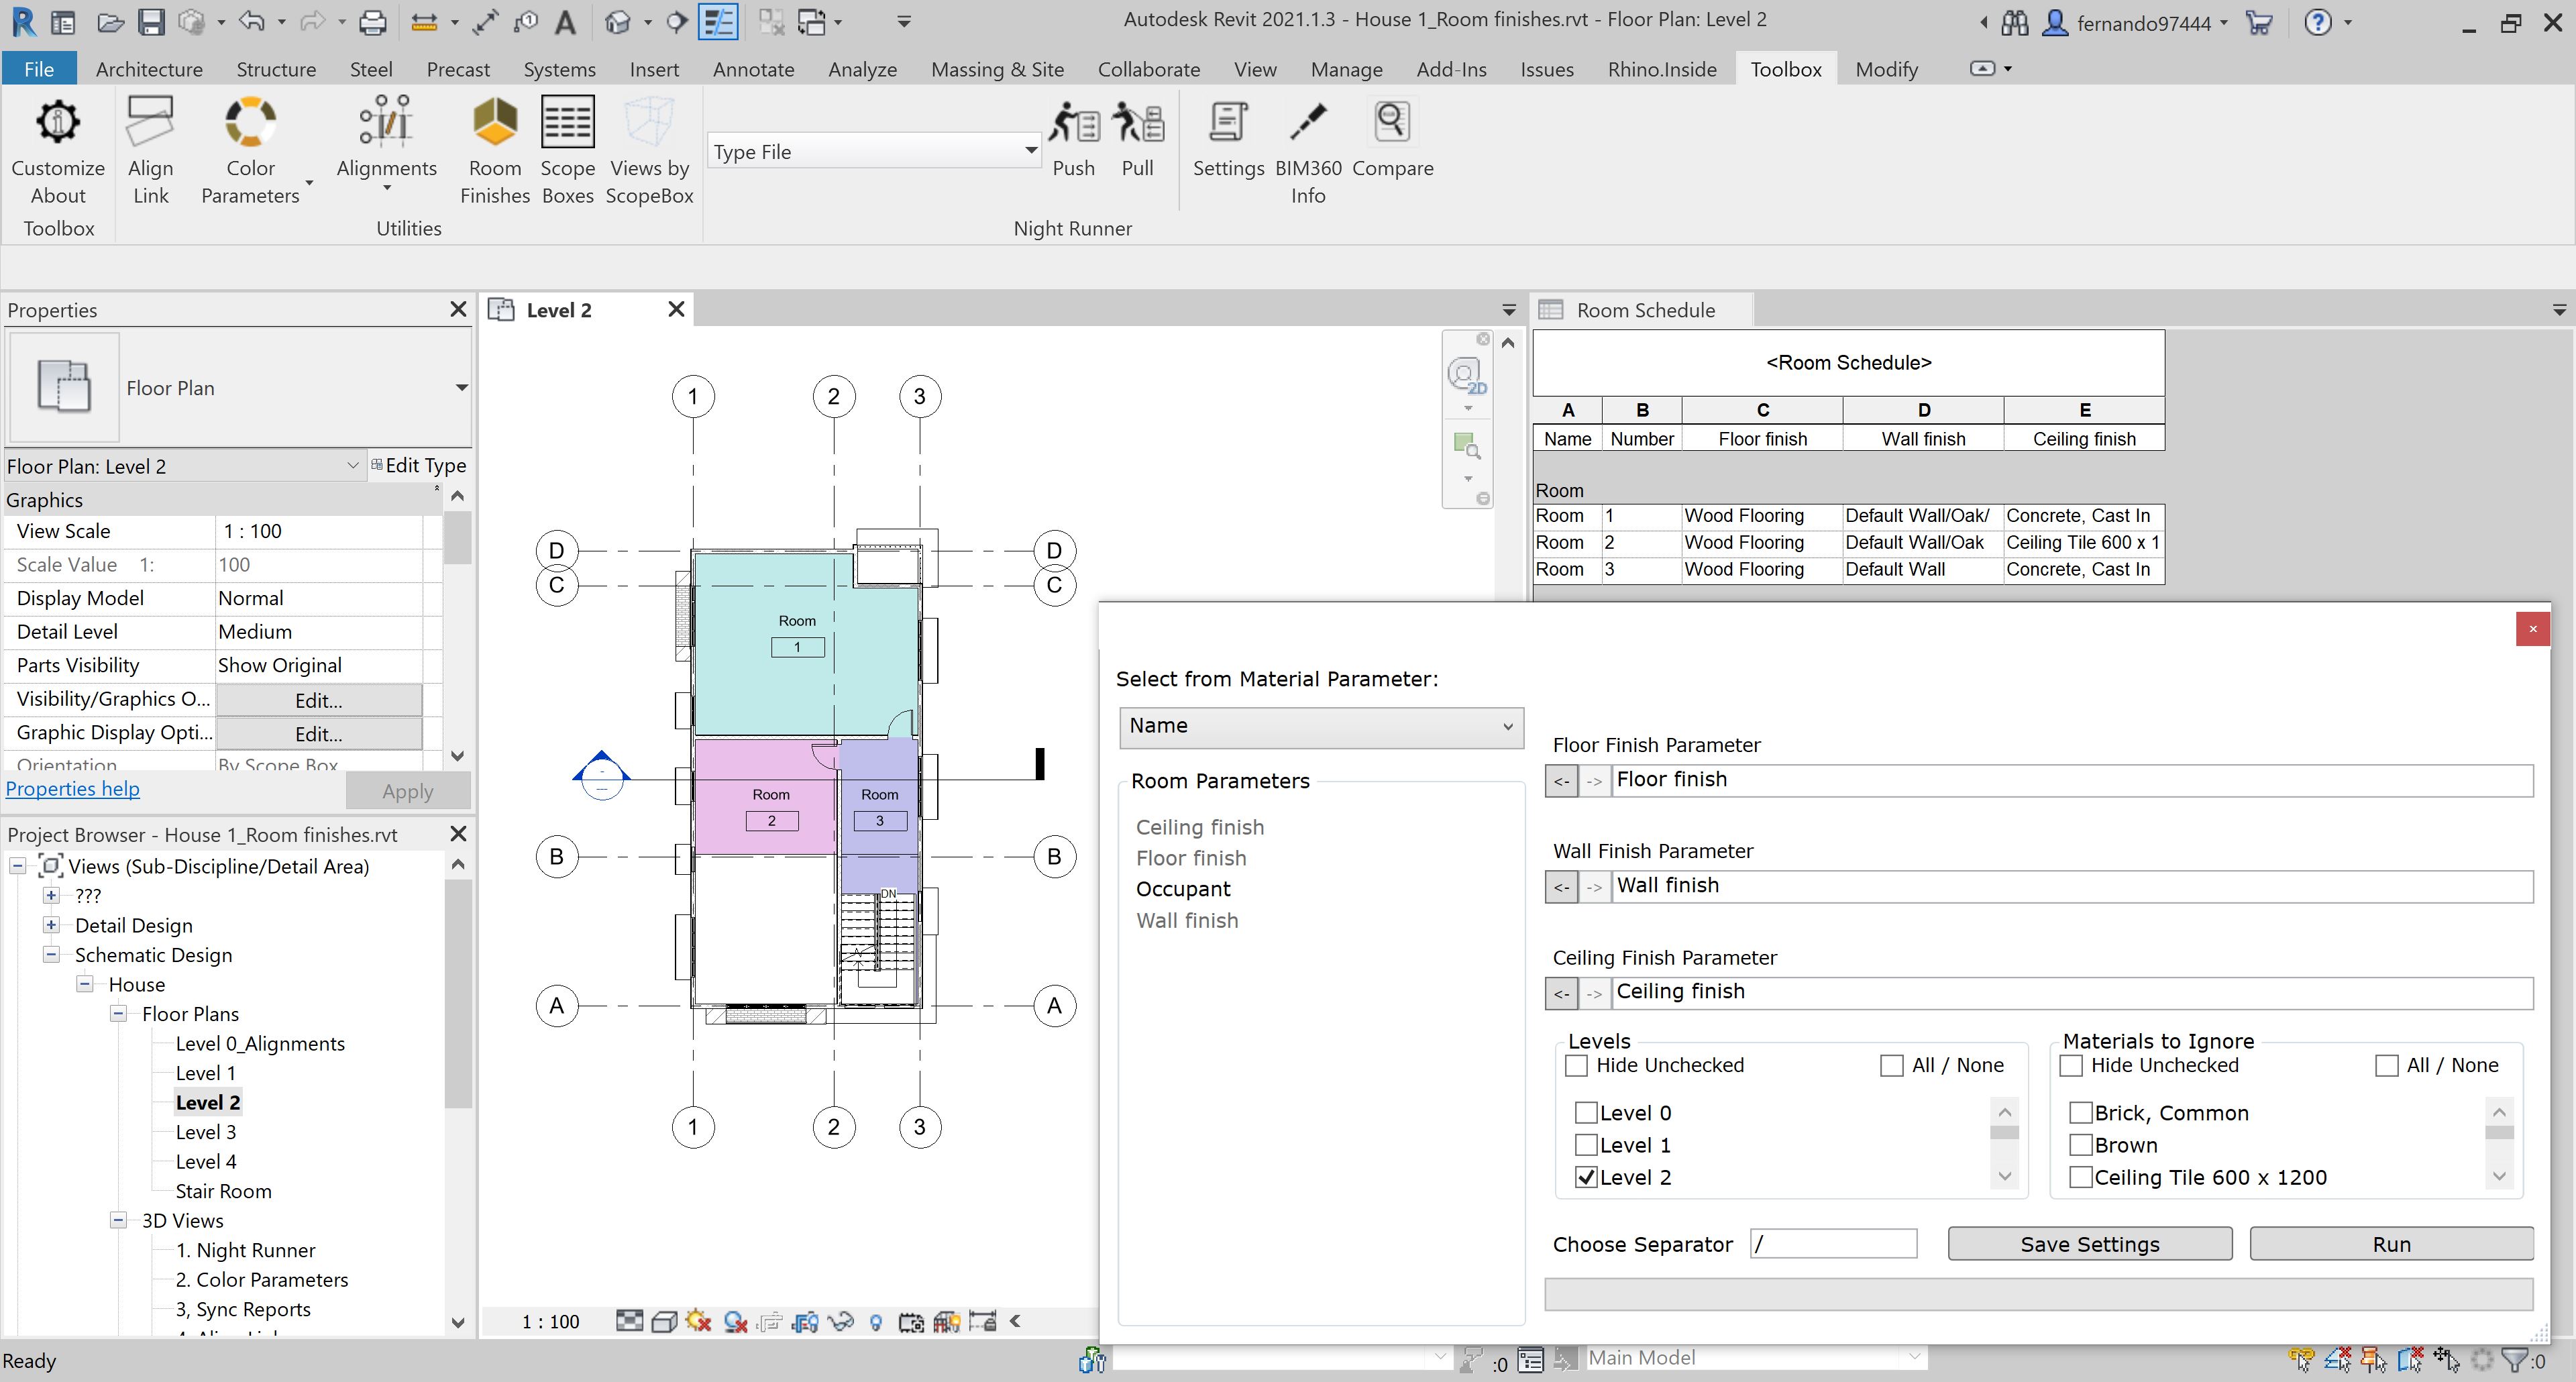The width and height of the screenshot is (2576, 1382).
Task: Open the File menu
Action: (x=38, y=69)
